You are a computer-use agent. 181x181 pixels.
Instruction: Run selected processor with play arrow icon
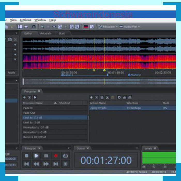pyautogui.click(x=35, y=97)
